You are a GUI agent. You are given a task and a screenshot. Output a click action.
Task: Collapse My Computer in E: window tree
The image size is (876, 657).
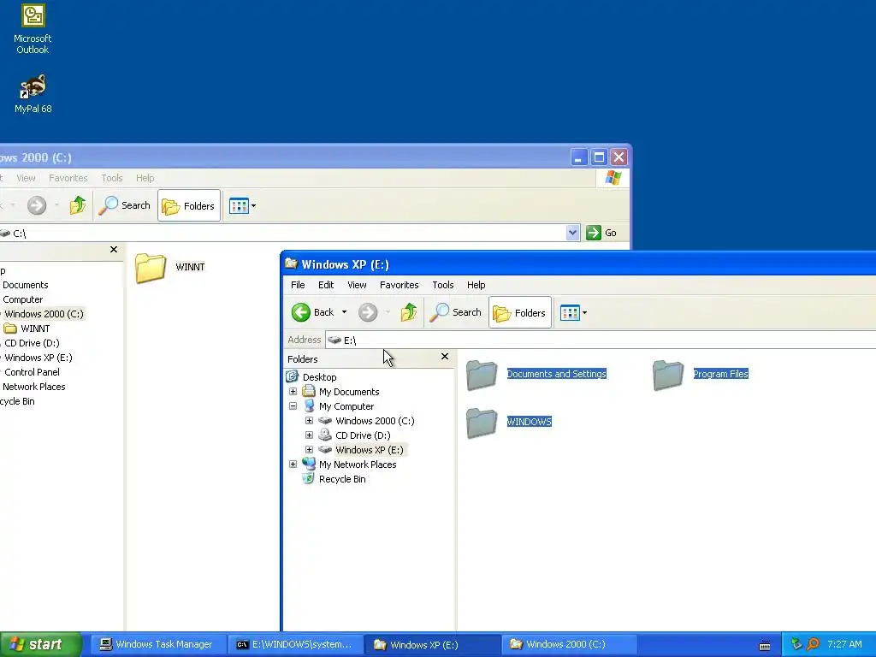[293, 406]
